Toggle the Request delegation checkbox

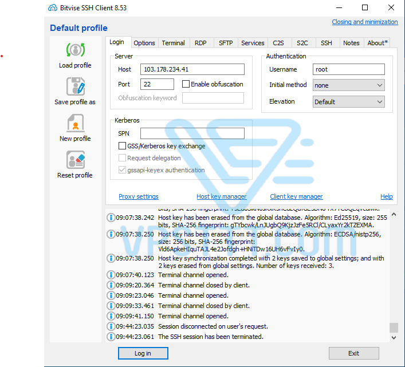click(x=122, y=157)
